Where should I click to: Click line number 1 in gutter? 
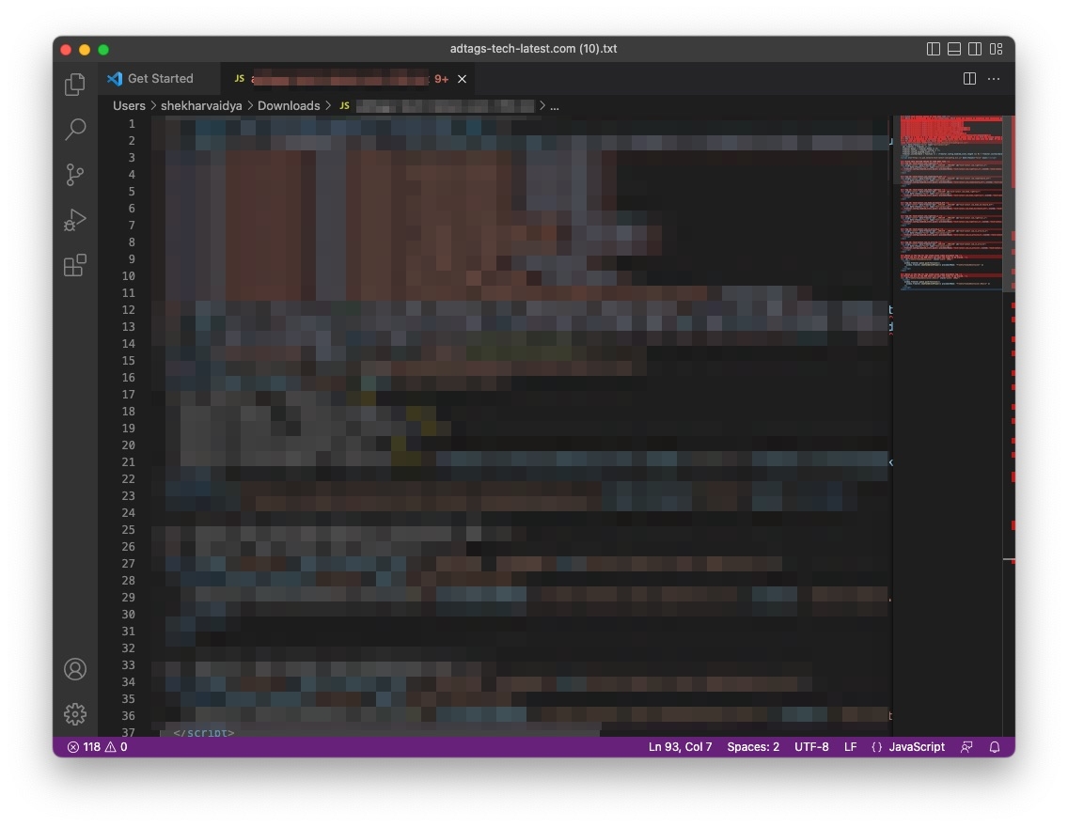tap(132, 124)
